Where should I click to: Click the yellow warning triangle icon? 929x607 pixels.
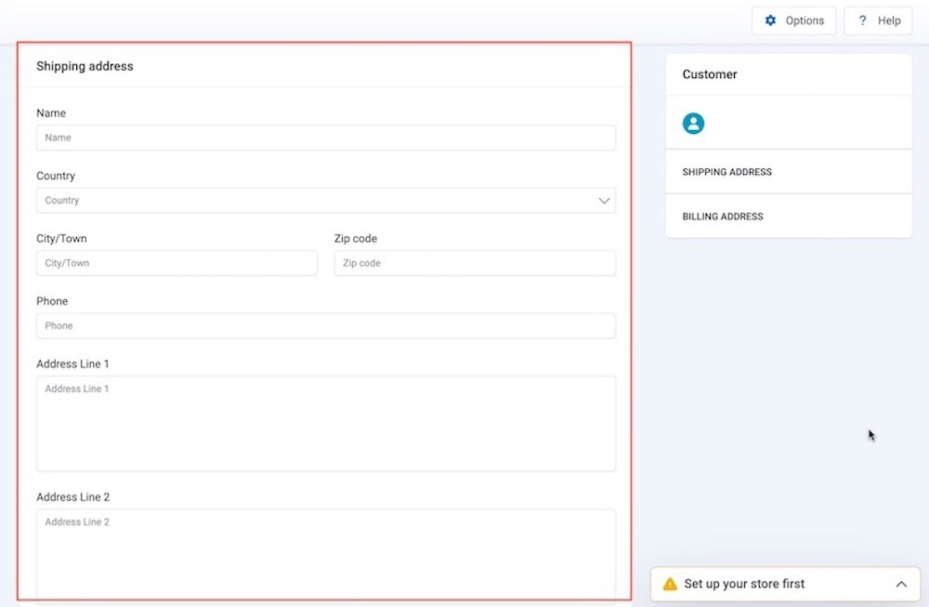coord(670,585)
